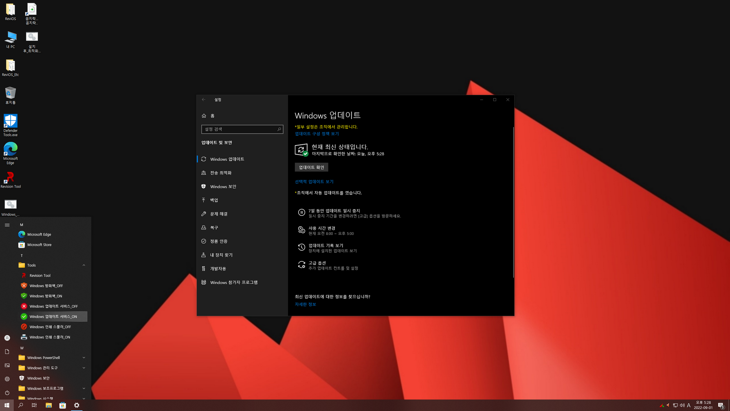
Task: Open 내 장치 찾기 settings page
Action: (242, 255)
